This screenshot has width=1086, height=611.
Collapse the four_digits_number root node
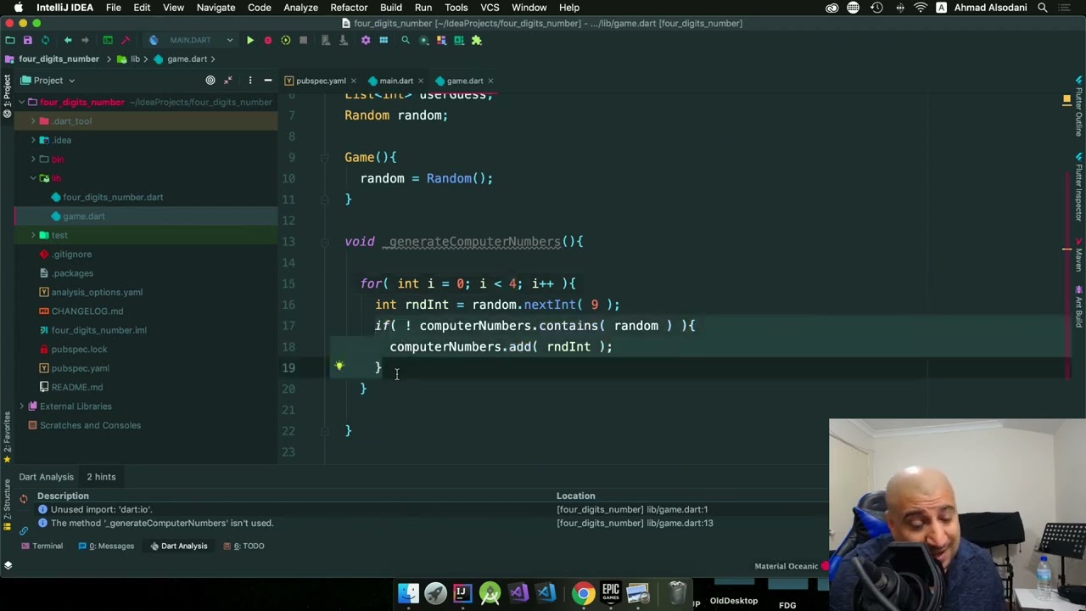pyautogui.click(x=21, y=102)
